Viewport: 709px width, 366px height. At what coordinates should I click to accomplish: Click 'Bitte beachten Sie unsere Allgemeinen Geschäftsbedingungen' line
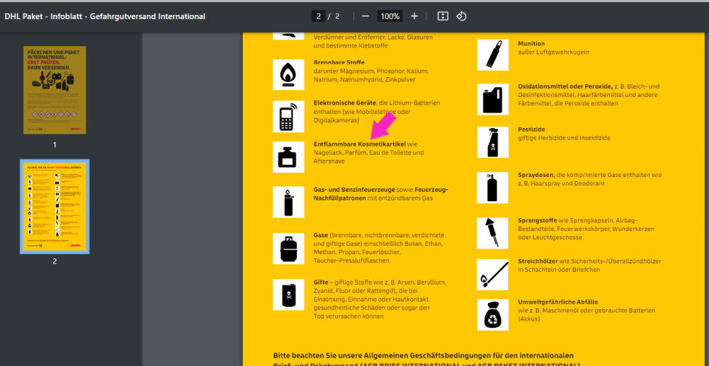click(424, 355)
